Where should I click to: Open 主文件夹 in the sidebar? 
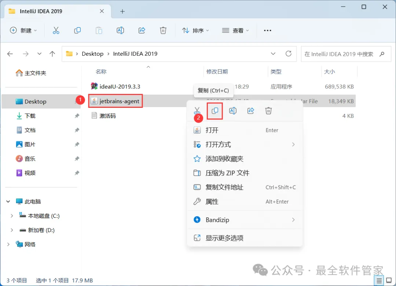pos(31,73)
